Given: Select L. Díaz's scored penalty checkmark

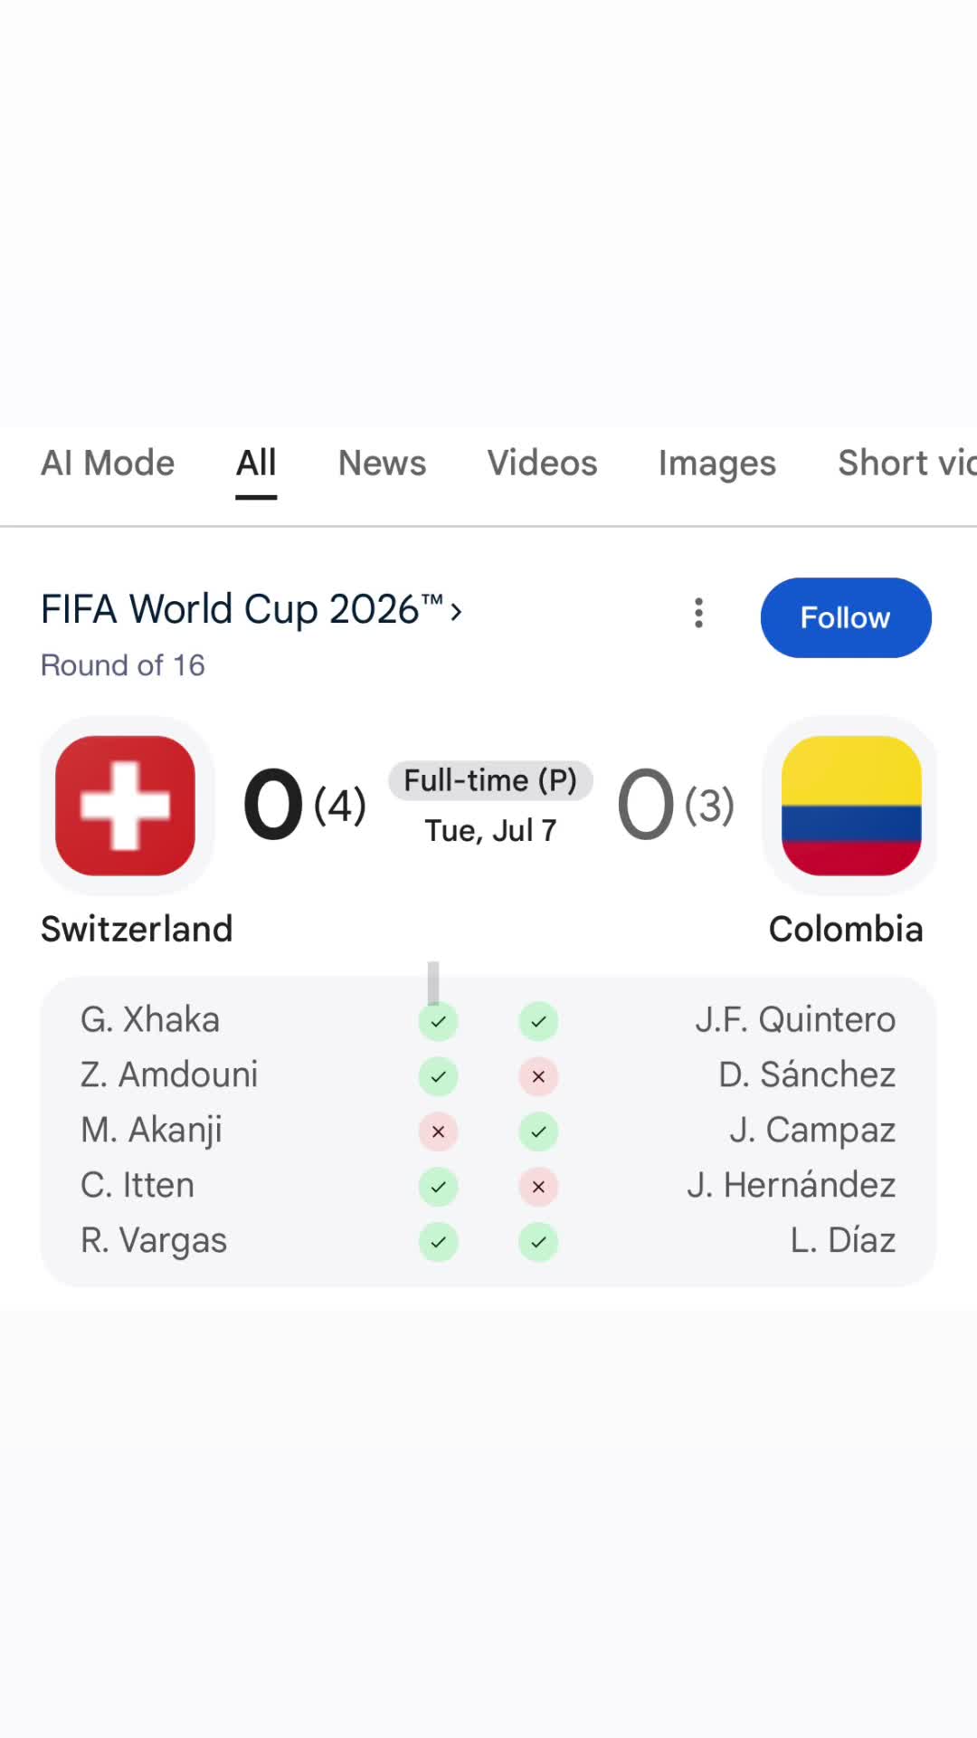Looking at the screenshot, I should [x=538, y=1242].
